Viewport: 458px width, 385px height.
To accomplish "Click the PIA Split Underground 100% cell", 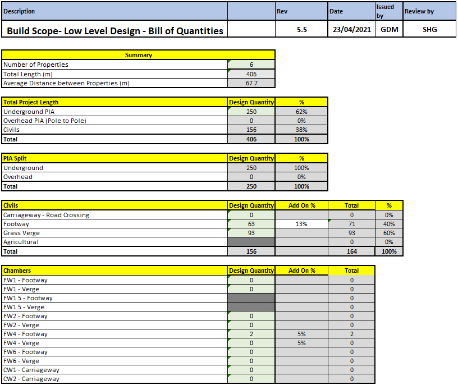I will pyautogui.click(x=301, y=168).
